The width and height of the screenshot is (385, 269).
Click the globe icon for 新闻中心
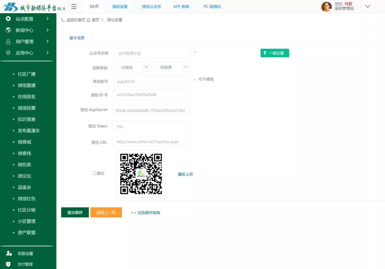click(8, 30)
